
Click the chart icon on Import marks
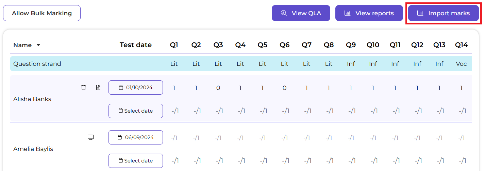click(x=420, y=13)
